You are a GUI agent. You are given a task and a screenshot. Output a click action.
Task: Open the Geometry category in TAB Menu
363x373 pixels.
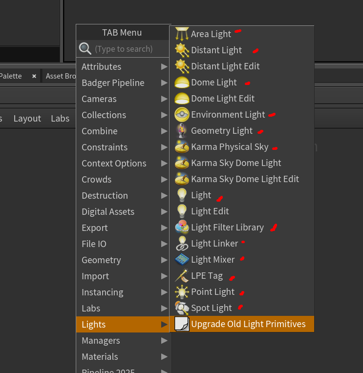click(x=101, y=260)
